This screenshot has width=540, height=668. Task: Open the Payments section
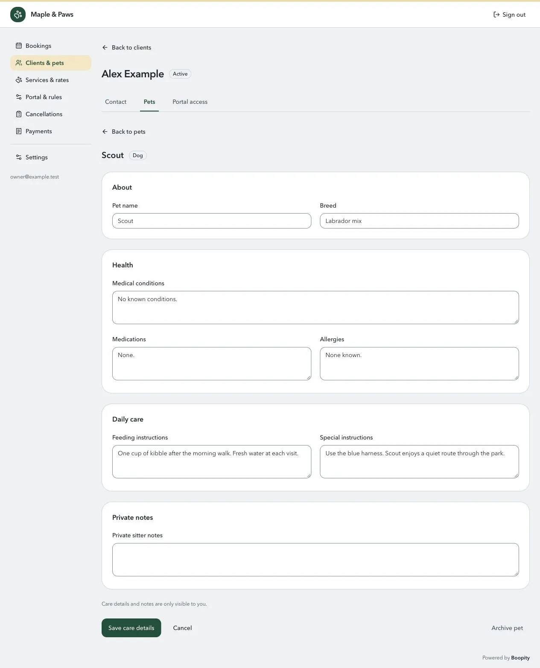coord(51,131)
